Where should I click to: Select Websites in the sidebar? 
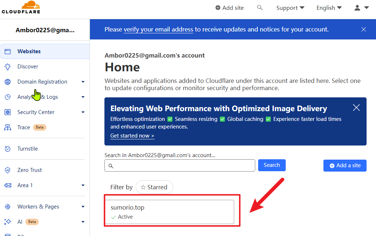click(x=29, y=51)
